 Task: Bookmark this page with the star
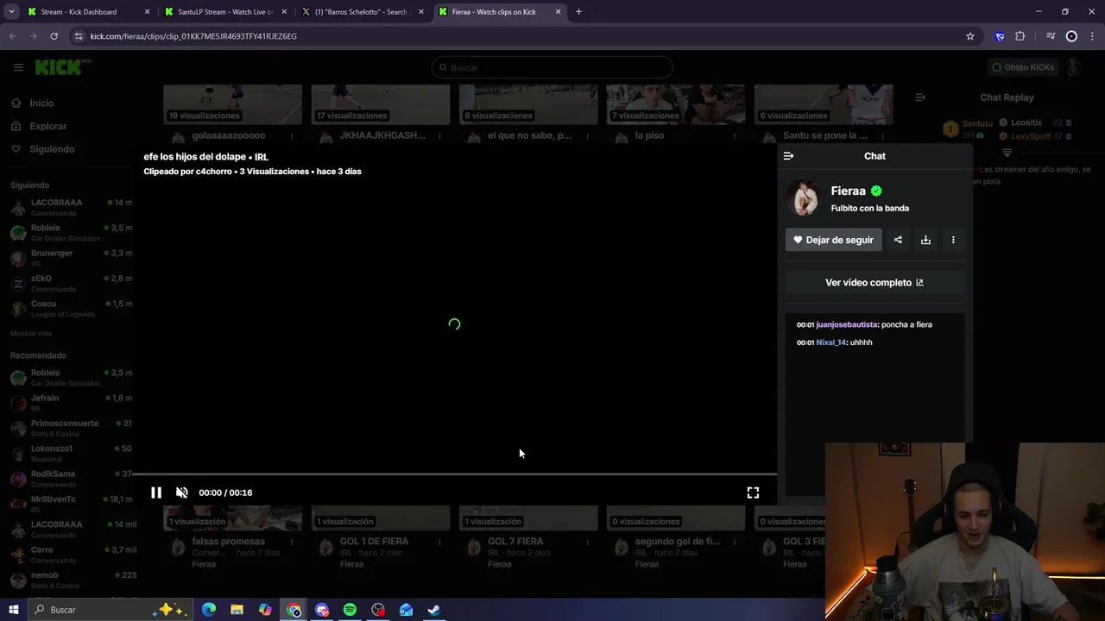point(970,36)
